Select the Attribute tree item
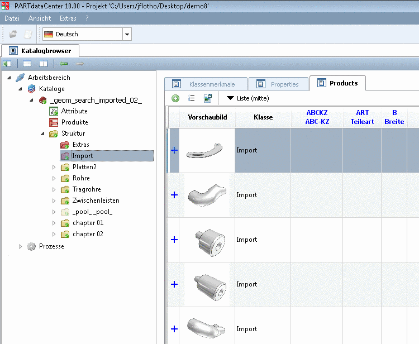 (74, 111)
